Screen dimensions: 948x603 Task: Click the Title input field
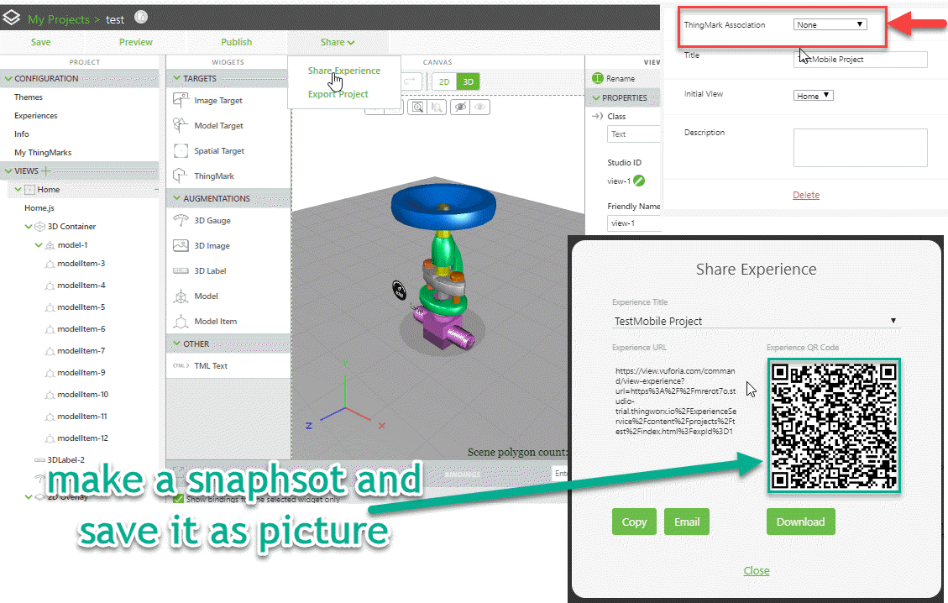point(861,60)
